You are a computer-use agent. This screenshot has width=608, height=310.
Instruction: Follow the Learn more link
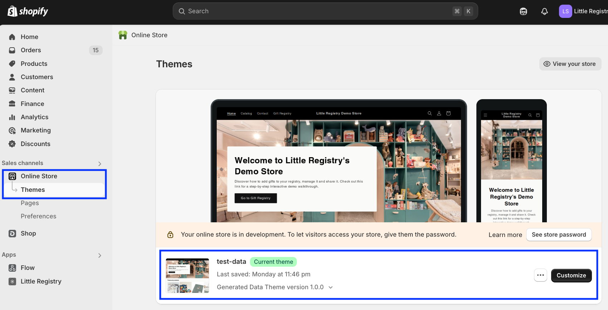point(505,235)
